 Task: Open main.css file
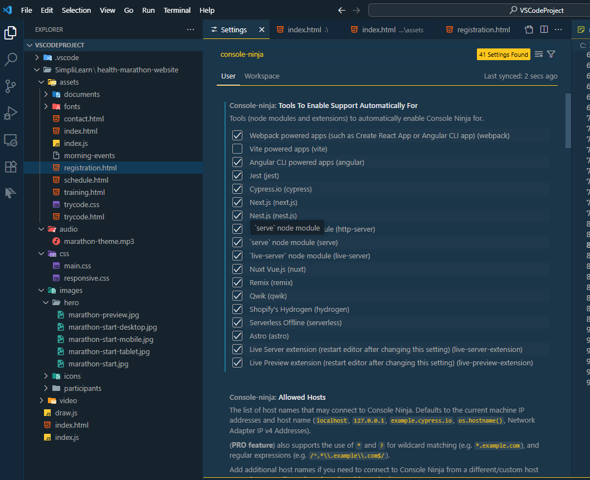click(77, 266)
